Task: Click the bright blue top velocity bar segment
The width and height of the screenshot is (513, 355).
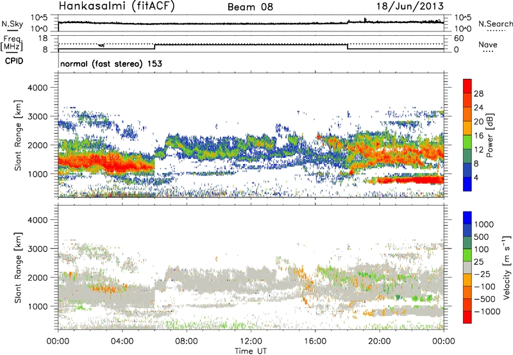Action: [x=467, y=218]
